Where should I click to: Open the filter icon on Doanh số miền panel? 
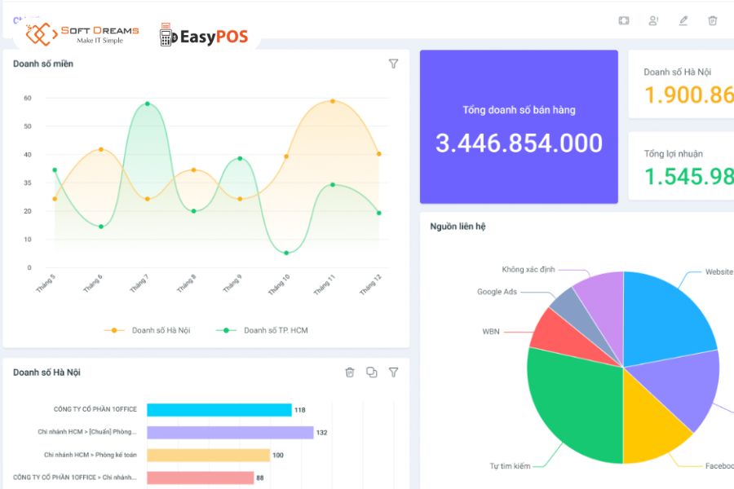point(394,64)
